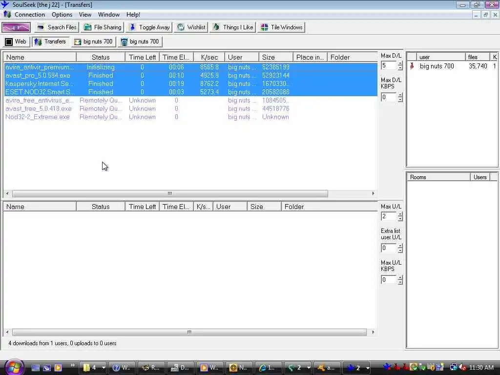This screenshot has height=375, width=500.
Task: Sort user list by files column
Action: click(478, 57)
